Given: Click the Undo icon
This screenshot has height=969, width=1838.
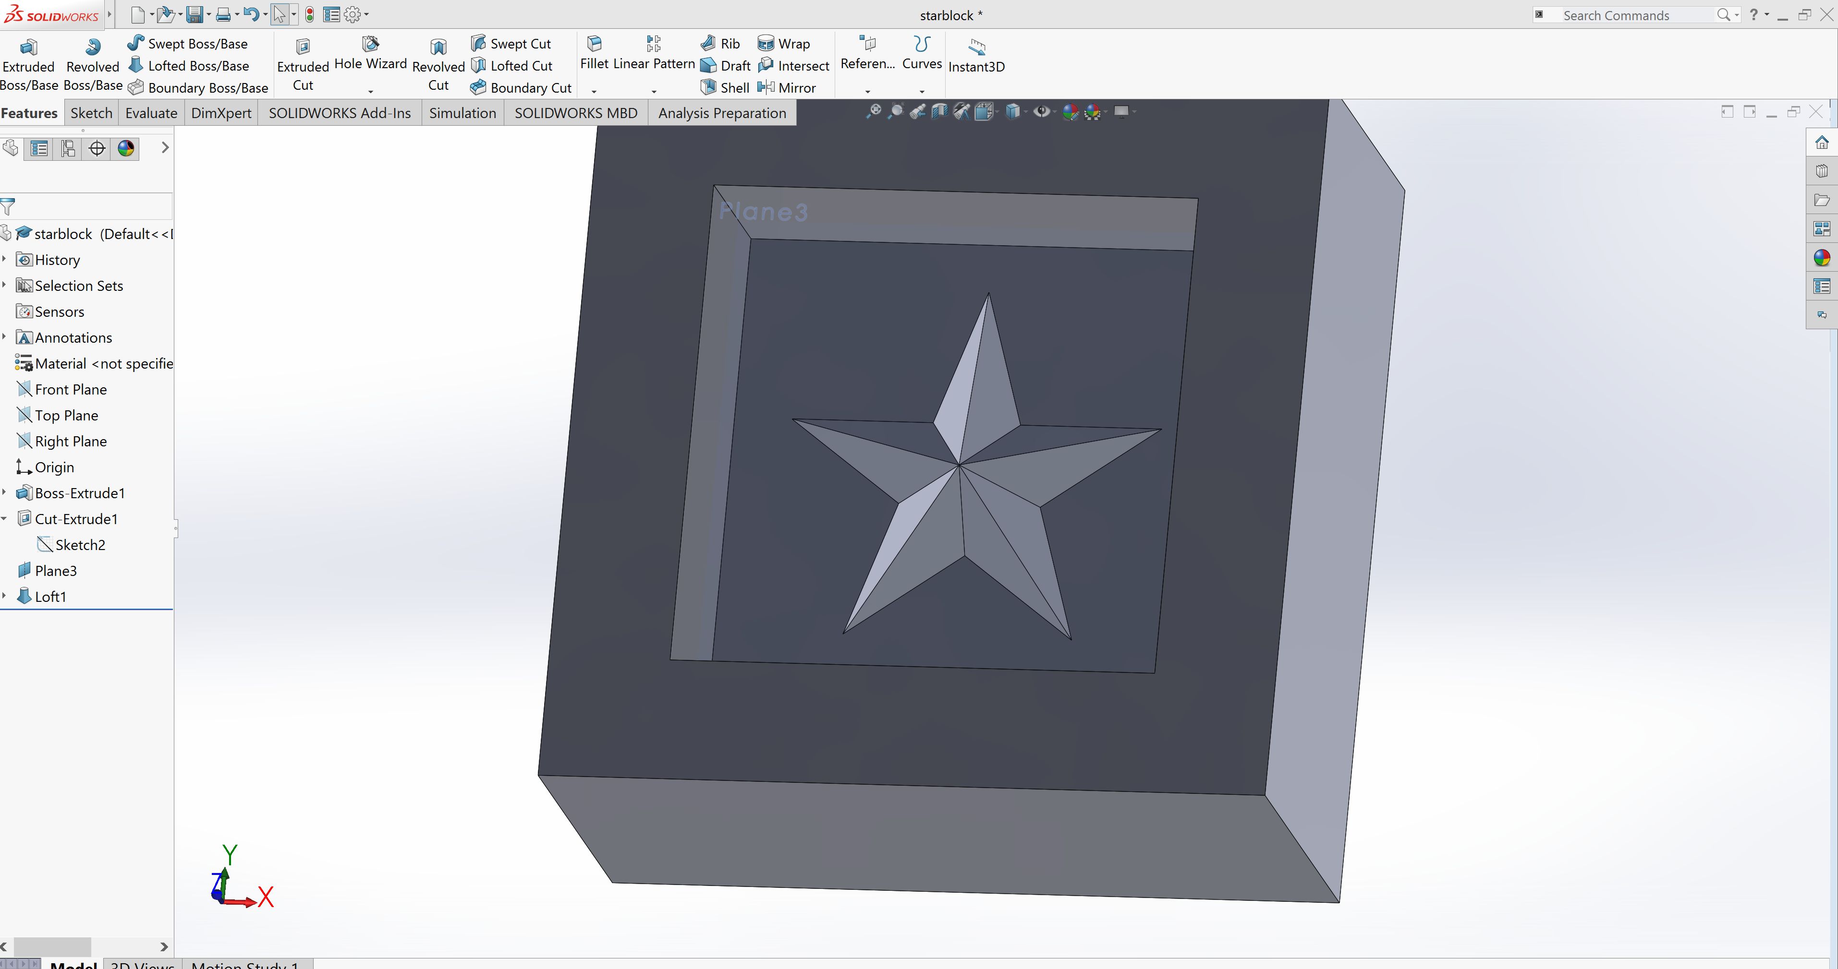Looking at the screenshot, I should pos(250,14).
